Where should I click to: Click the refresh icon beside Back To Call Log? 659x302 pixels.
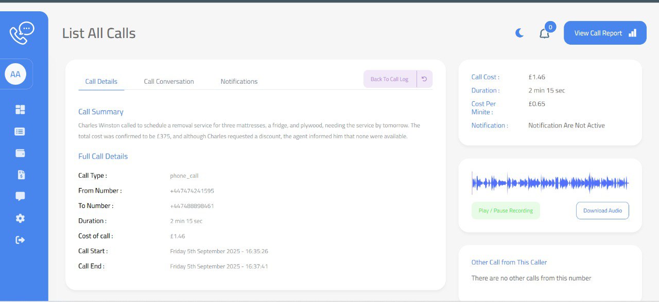(423, 79)
